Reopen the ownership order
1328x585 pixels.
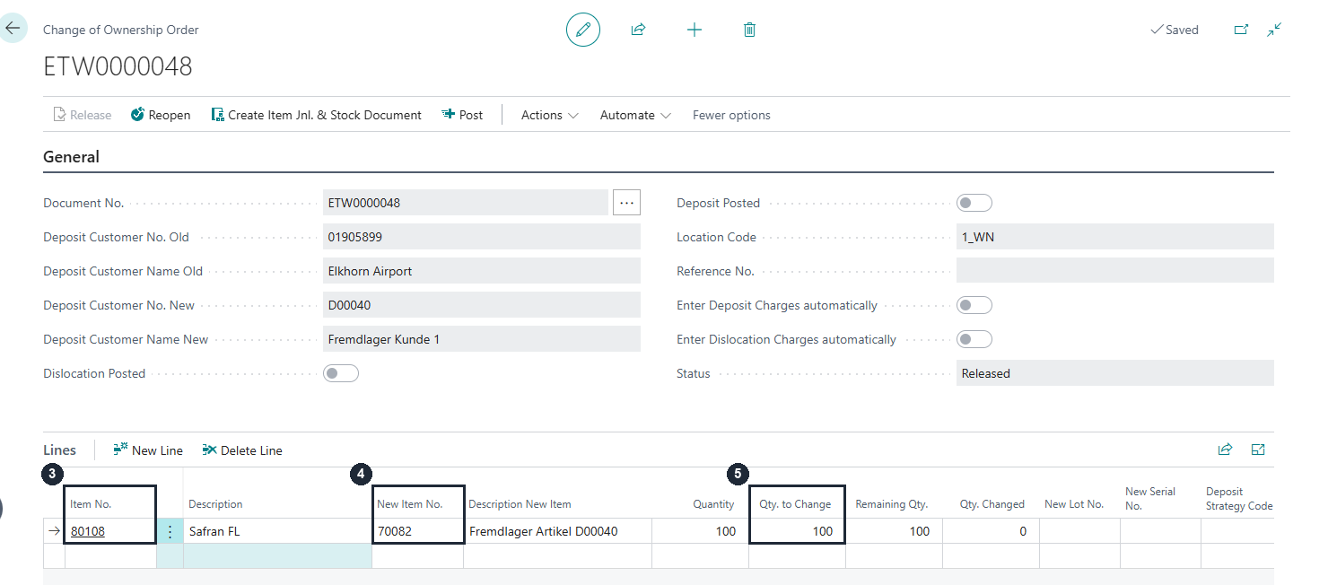point(161,115)
